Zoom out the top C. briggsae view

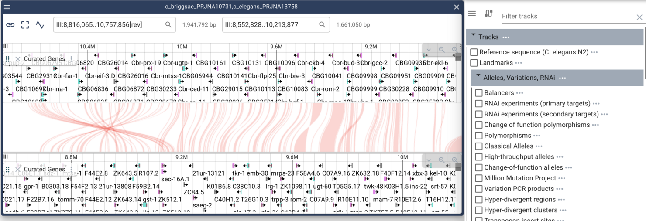click(x=442, y=50)
